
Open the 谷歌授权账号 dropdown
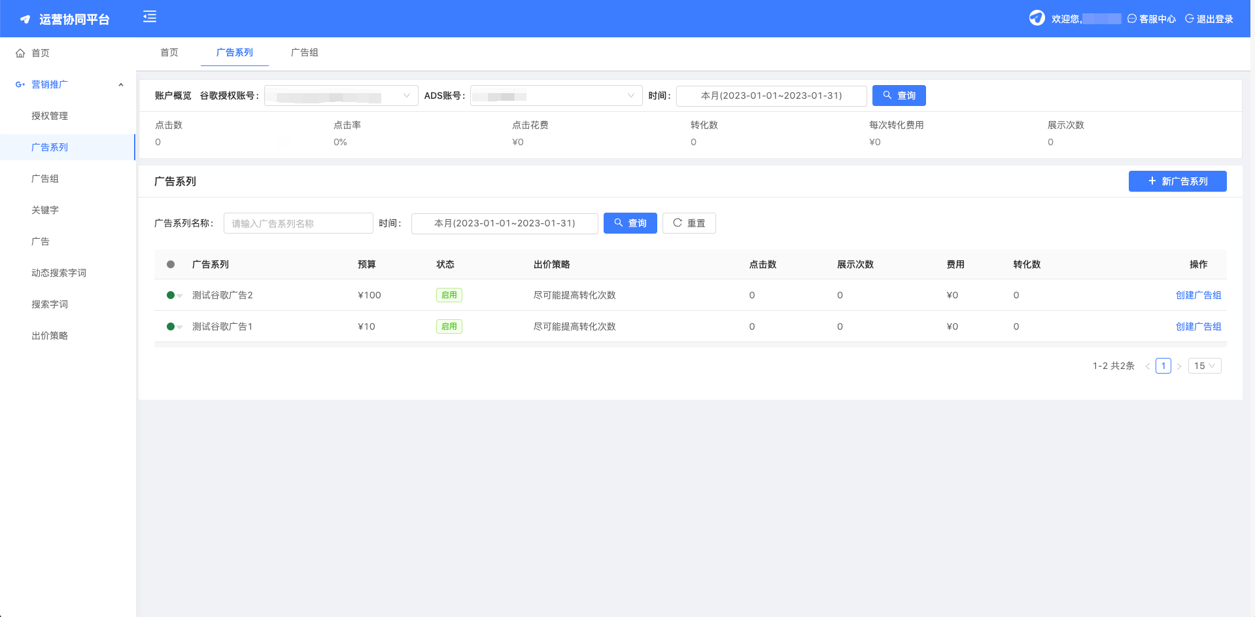click(x=341, y=96)
